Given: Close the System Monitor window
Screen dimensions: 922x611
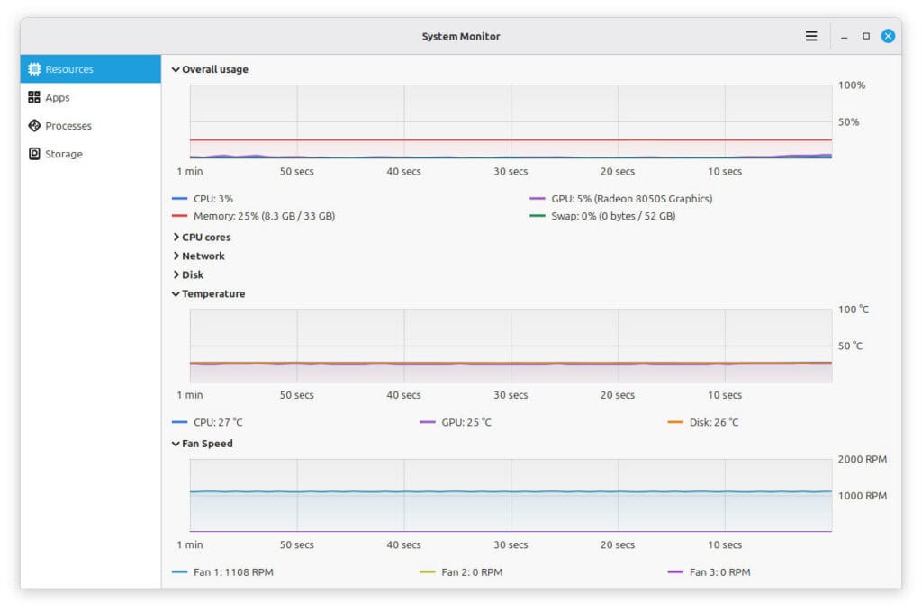Looking at the screenshot, I should [888, 36].
